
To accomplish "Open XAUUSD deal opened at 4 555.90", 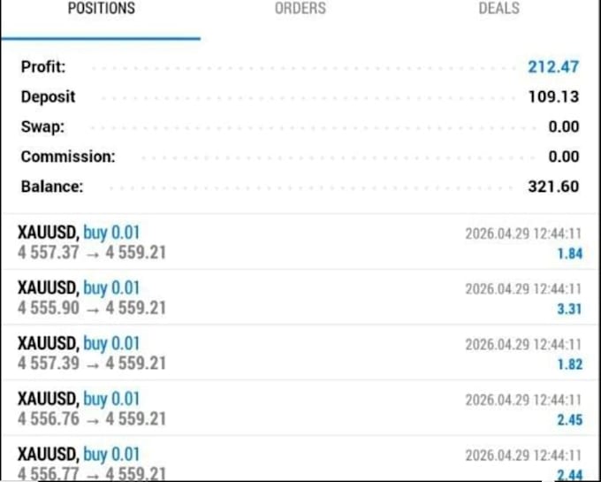I will click(300, 297).
